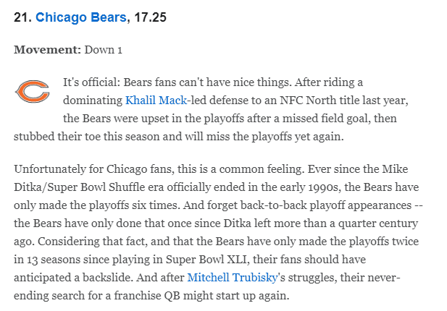The height and width of the screenshot is (311, 447).
Task: Click the ranking number 21
Action: click(21, 17)
